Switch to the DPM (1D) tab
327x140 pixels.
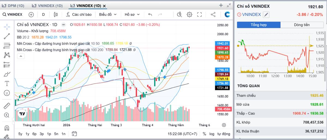(x=13, y=5)
